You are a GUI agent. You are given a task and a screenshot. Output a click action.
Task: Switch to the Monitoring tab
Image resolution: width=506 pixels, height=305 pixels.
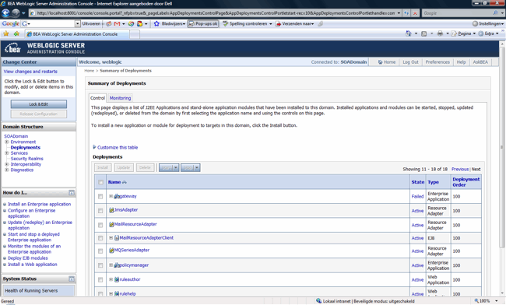120,98
